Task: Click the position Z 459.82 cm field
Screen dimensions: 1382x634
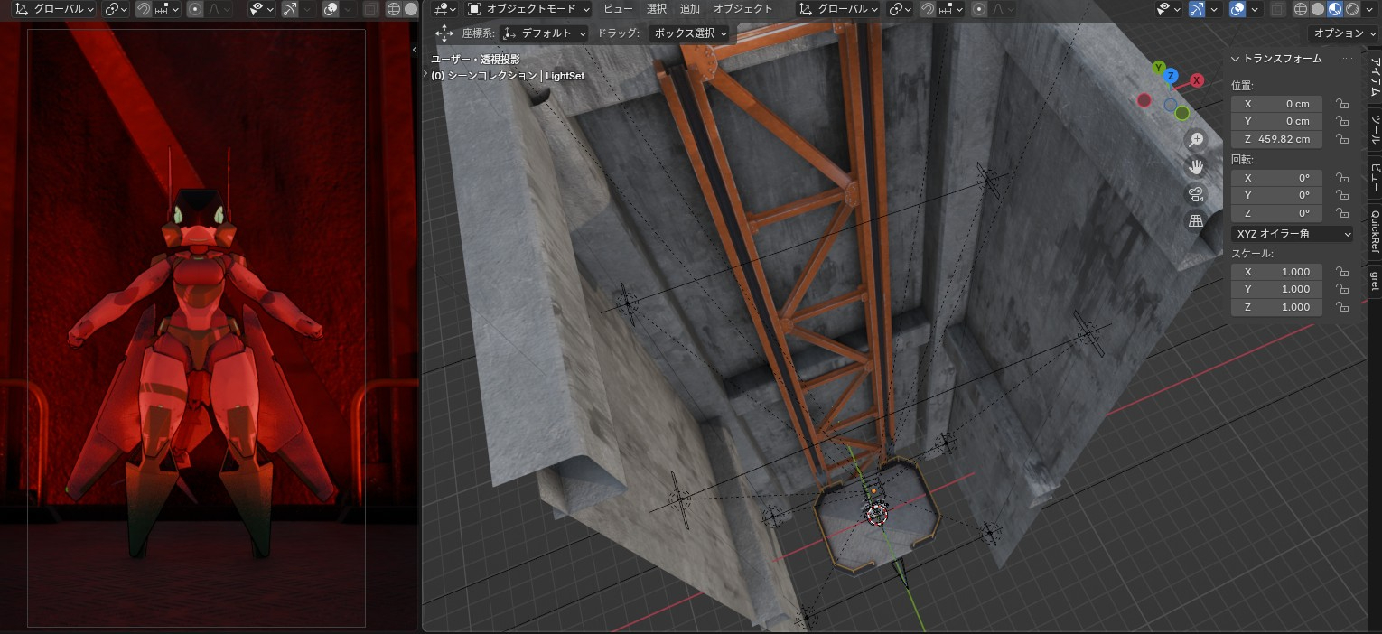Action: [1276, 139]
